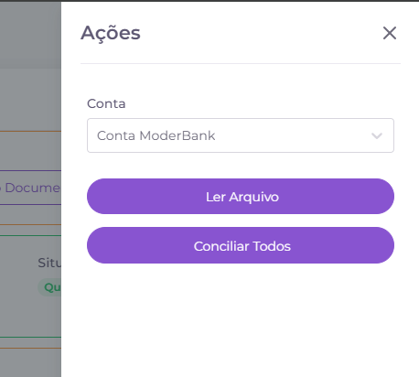Click the divider line under the Ações title

click(x=241, y=63)
